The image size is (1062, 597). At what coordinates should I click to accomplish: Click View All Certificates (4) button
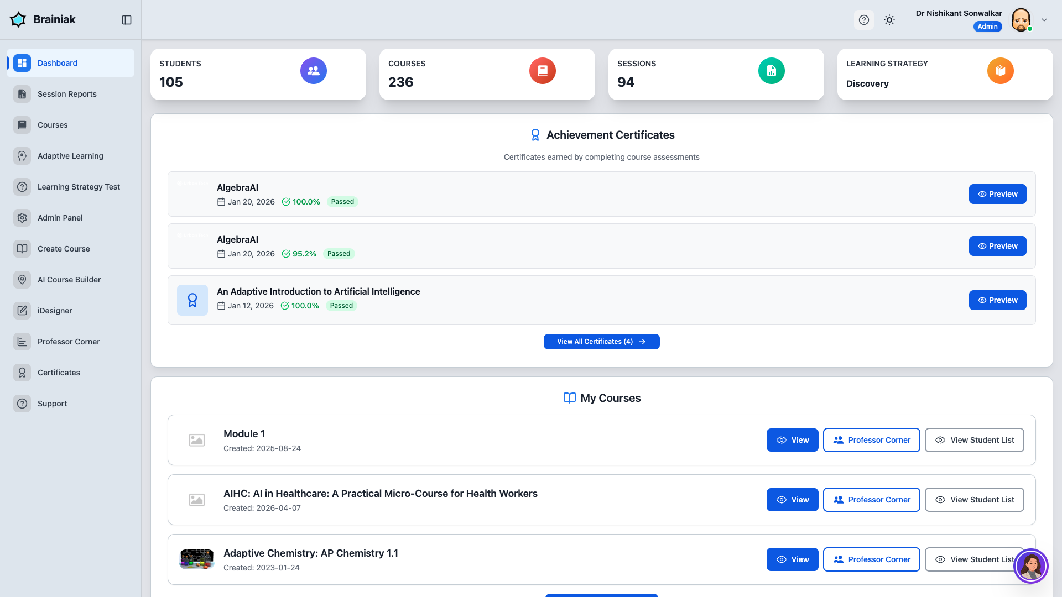coord(601,342)
